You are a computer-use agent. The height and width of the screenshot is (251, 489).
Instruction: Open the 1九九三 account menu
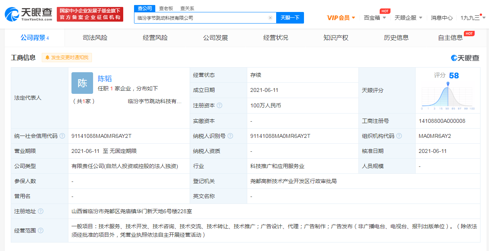tap(472, 18)
